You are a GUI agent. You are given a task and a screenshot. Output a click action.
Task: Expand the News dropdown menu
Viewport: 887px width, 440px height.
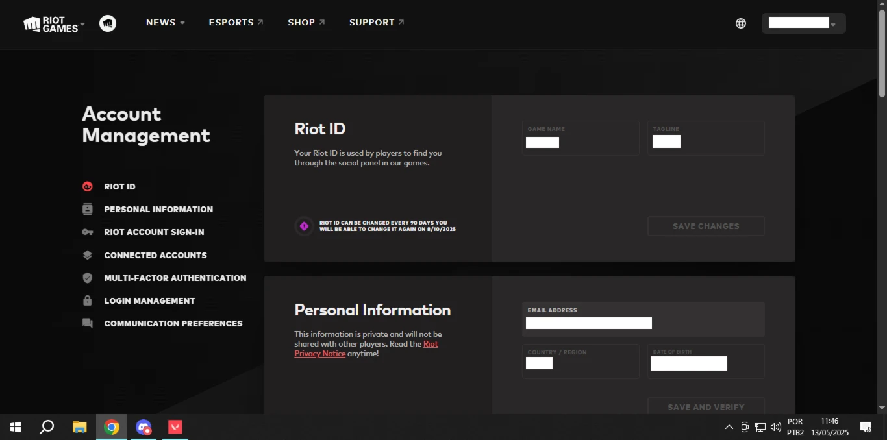click(166, 23)
